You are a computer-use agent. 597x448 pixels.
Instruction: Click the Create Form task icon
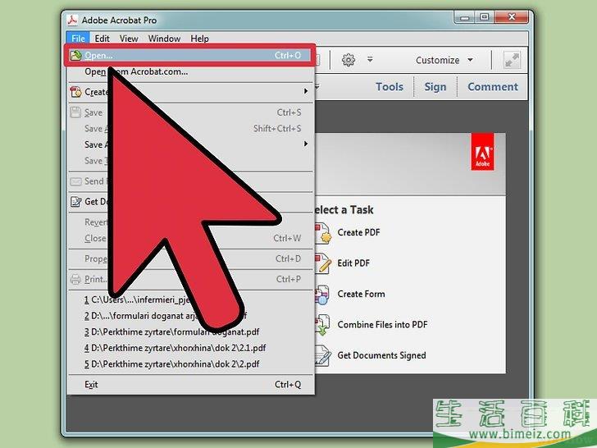click(321, 295)
